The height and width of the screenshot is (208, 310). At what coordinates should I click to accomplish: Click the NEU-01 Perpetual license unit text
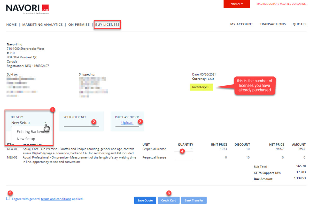click(154, 149)
